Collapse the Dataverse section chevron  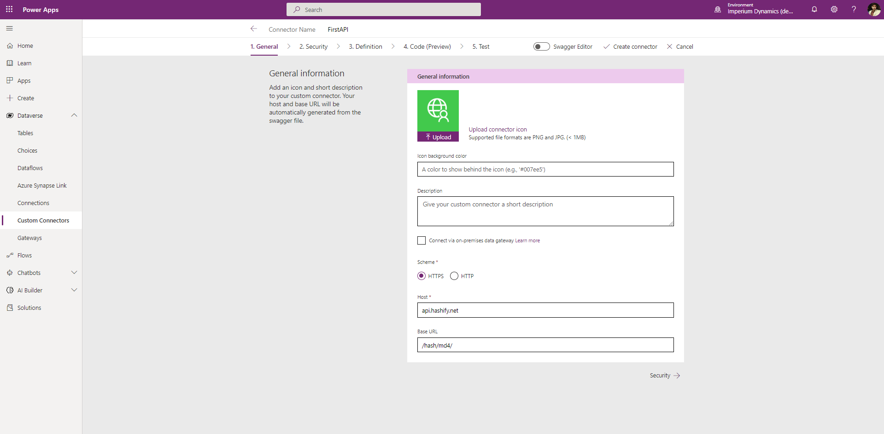click(x=74, y=115)
